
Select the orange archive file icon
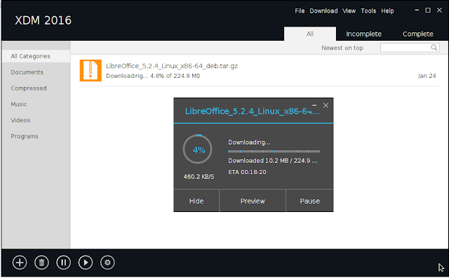point(91,70)
